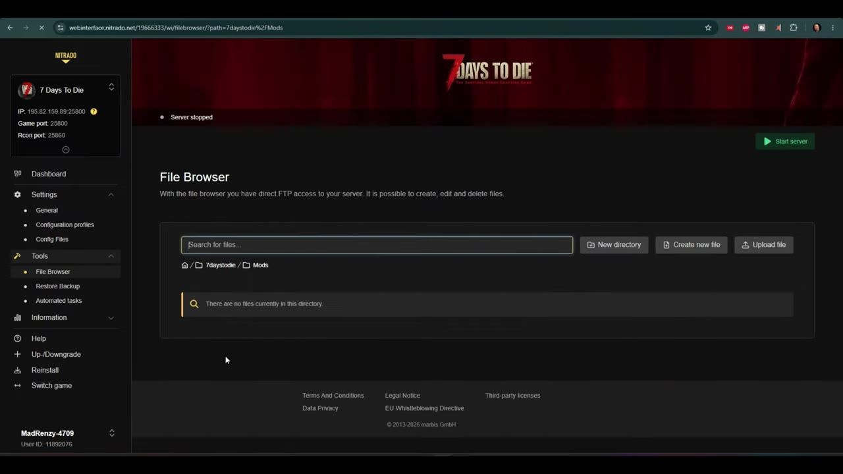Open the Dashboard menu item
The width and height of the screenshot is (843, 474).
pyautogui.click(x=49, y=174)
